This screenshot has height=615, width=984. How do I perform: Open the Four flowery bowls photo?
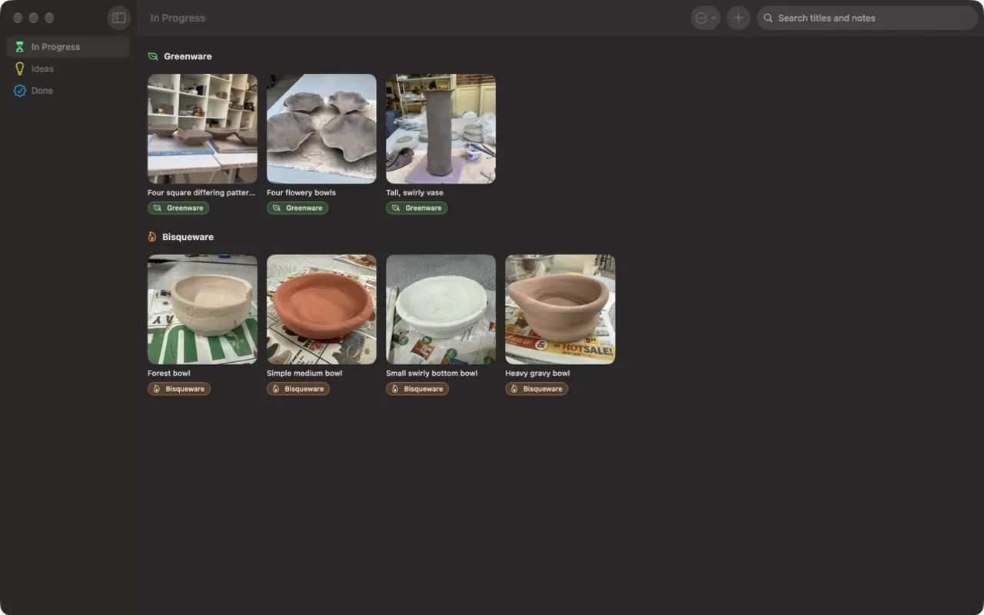321,128
